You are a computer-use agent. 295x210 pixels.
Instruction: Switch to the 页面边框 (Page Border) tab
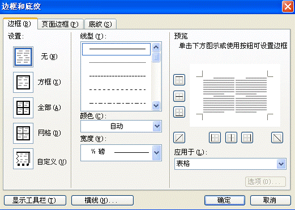point(60,24)
